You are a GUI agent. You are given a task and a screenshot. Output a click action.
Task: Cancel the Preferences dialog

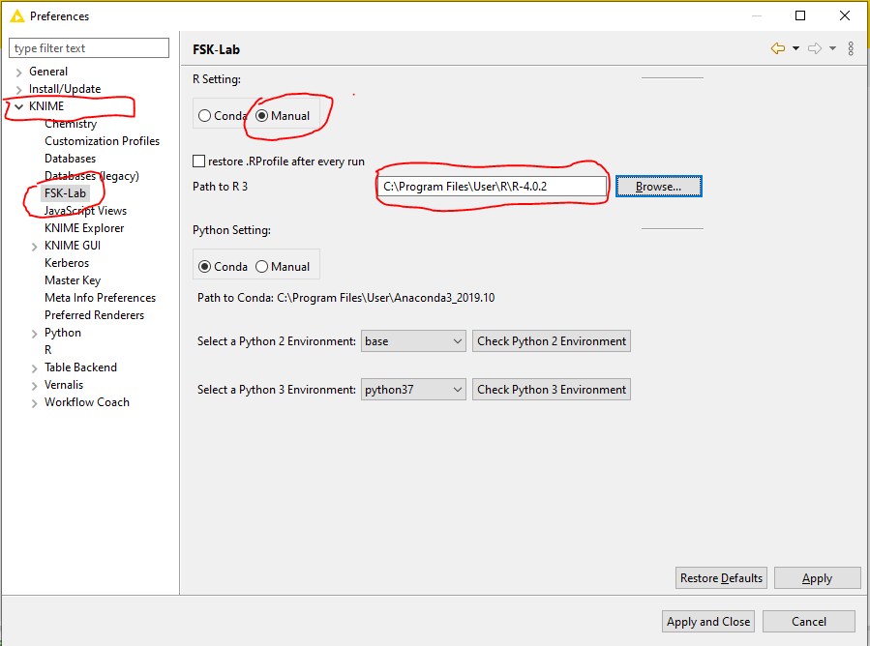click(x=809, y=622)
